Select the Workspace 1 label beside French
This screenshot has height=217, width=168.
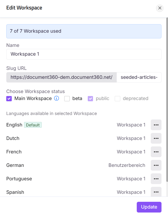point(131,152)
